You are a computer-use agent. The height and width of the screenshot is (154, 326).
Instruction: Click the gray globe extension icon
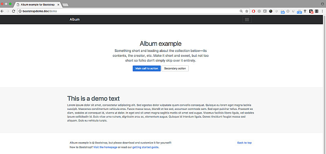click(259, 11)
